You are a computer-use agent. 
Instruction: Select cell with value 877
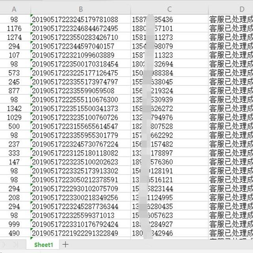[15, 91]
